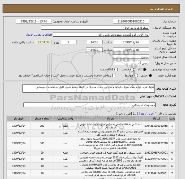
Task: Click the quantity 100 cell in row 3
Action: 42,143
